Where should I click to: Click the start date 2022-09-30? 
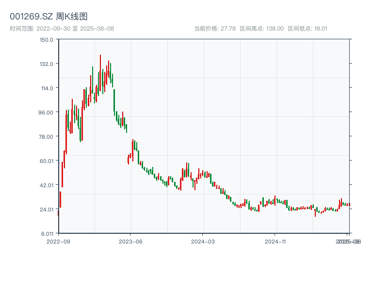pos(53,28)
